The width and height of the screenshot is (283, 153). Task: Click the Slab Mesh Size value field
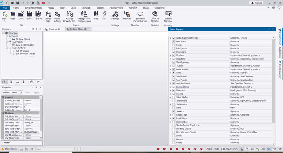(31, 116)
